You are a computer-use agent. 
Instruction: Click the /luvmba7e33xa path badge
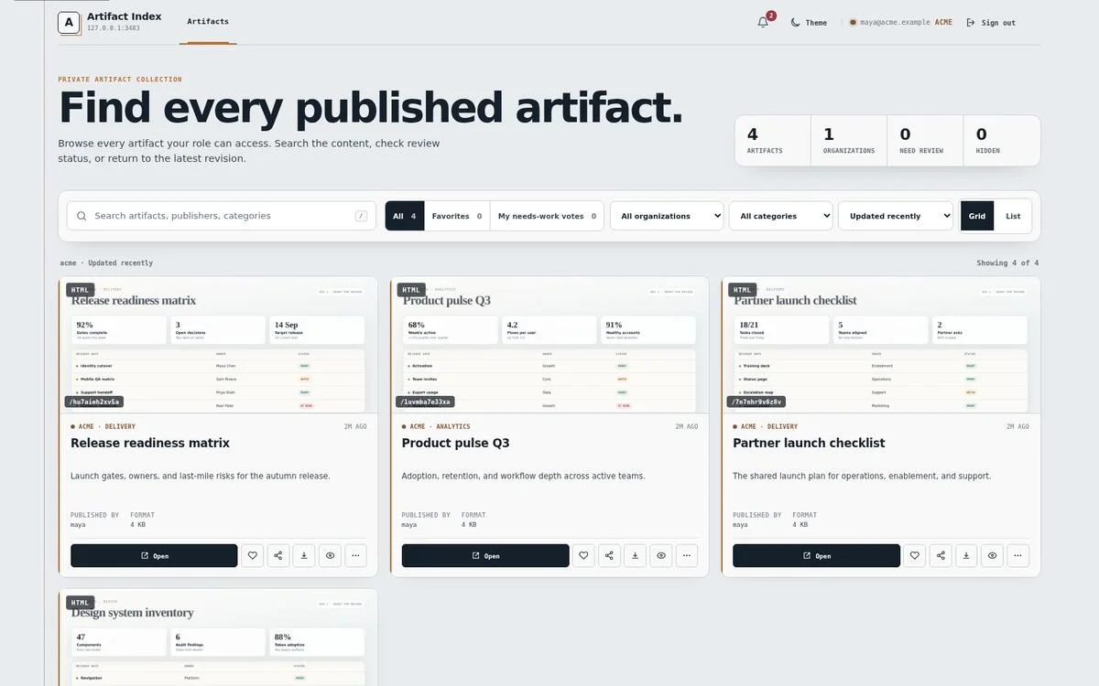[425, 402]
